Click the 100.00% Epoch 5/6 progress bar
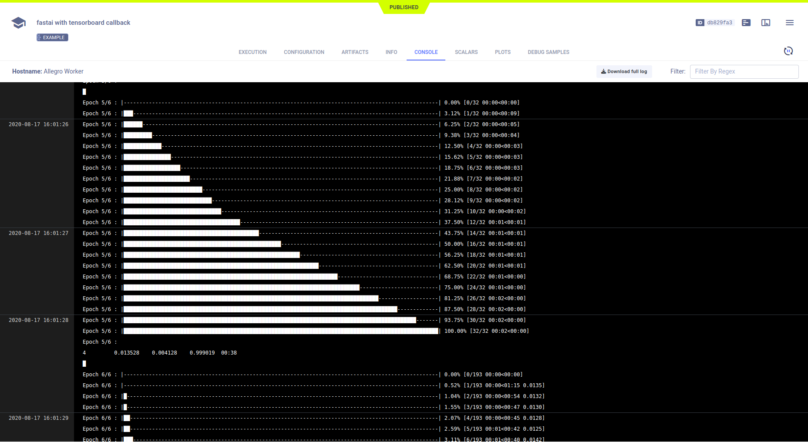Screen dimensions: 808x442 tap(281, 331)
